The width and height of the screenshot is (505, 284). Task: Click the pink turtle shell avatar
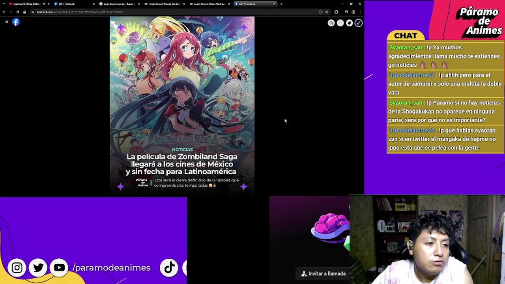330,228
